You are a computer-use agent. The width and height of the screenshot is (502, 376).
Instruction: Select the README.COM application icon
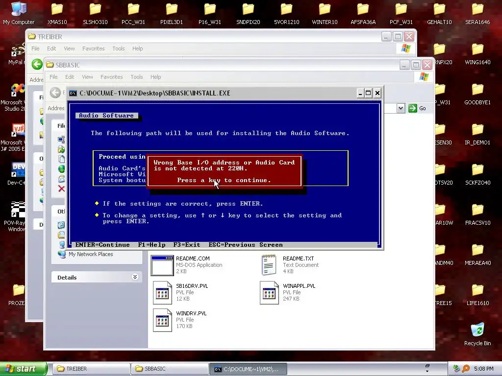coord(162,265)
